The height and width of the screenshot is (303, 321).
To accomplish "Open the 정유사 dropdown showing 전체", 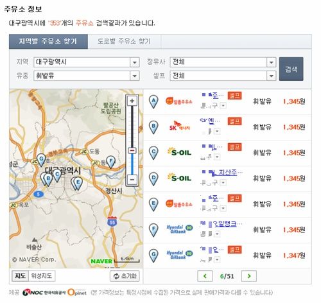I will click(x=223, y=62).
